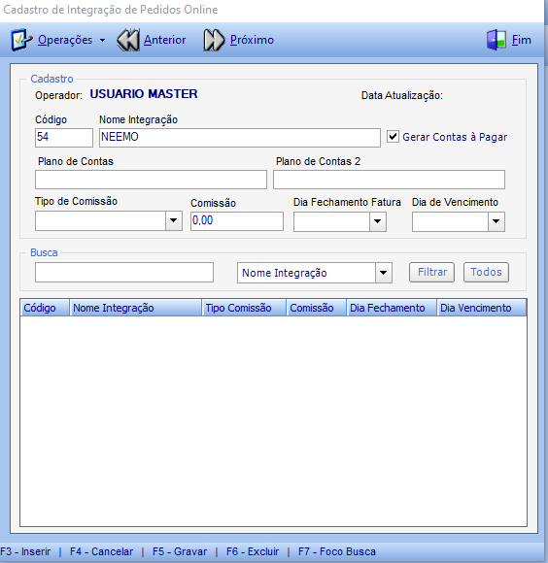548x563 pixels.
Task: Click the USUARIO MASTER operator name
Action: click(144, 94)
